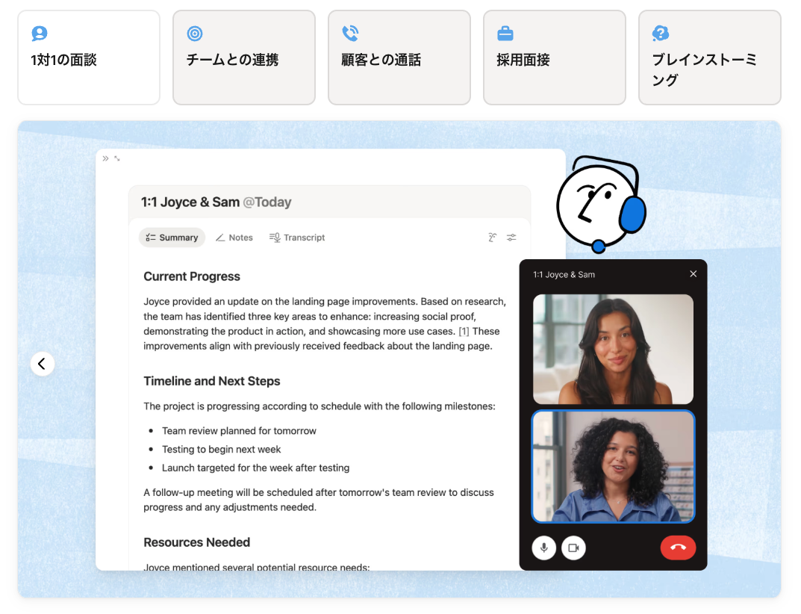Viewport: 801px width, 614px height.
Task: Select the Summary tab
Action: 172,238
